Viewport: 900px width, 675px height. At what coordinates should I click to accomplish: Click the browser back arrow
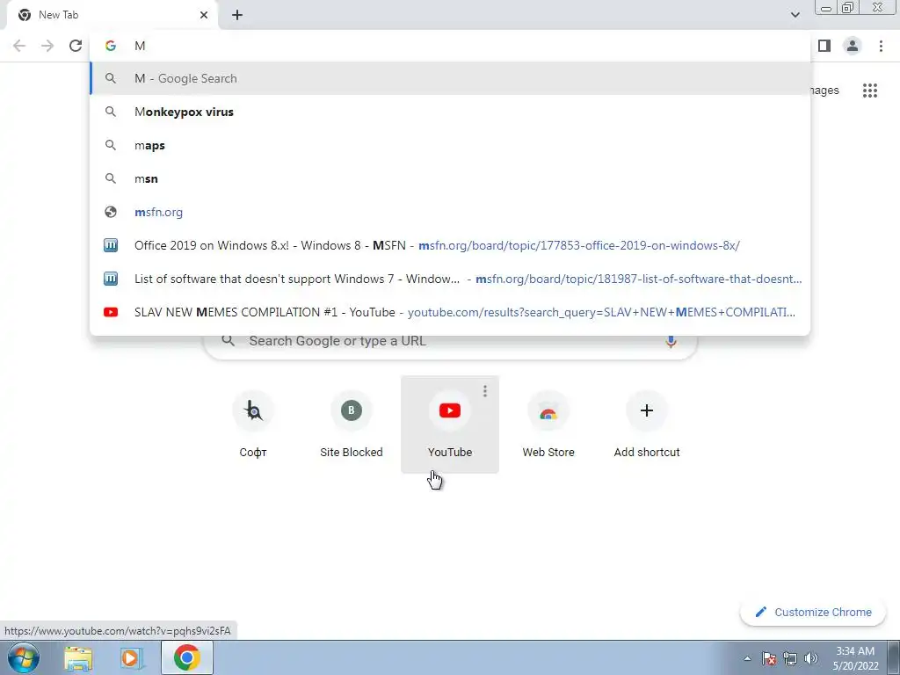click(19, 46)
